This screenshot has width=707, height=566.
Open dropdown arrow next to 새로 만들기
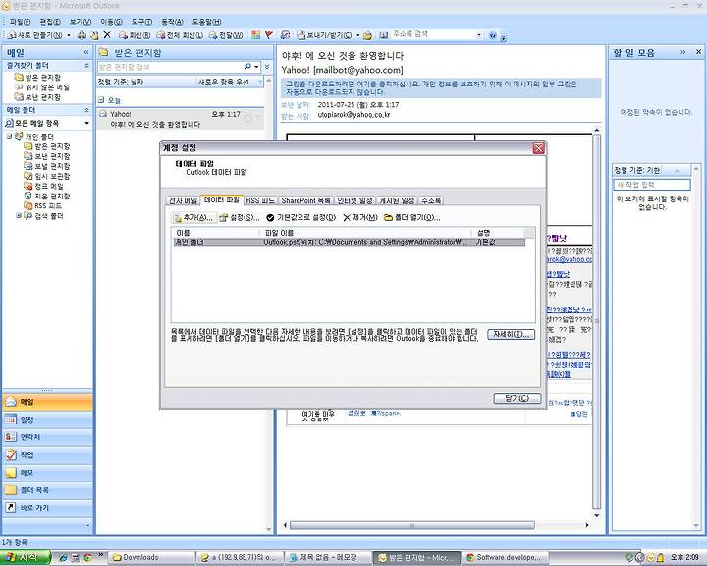tap(69, 35)
